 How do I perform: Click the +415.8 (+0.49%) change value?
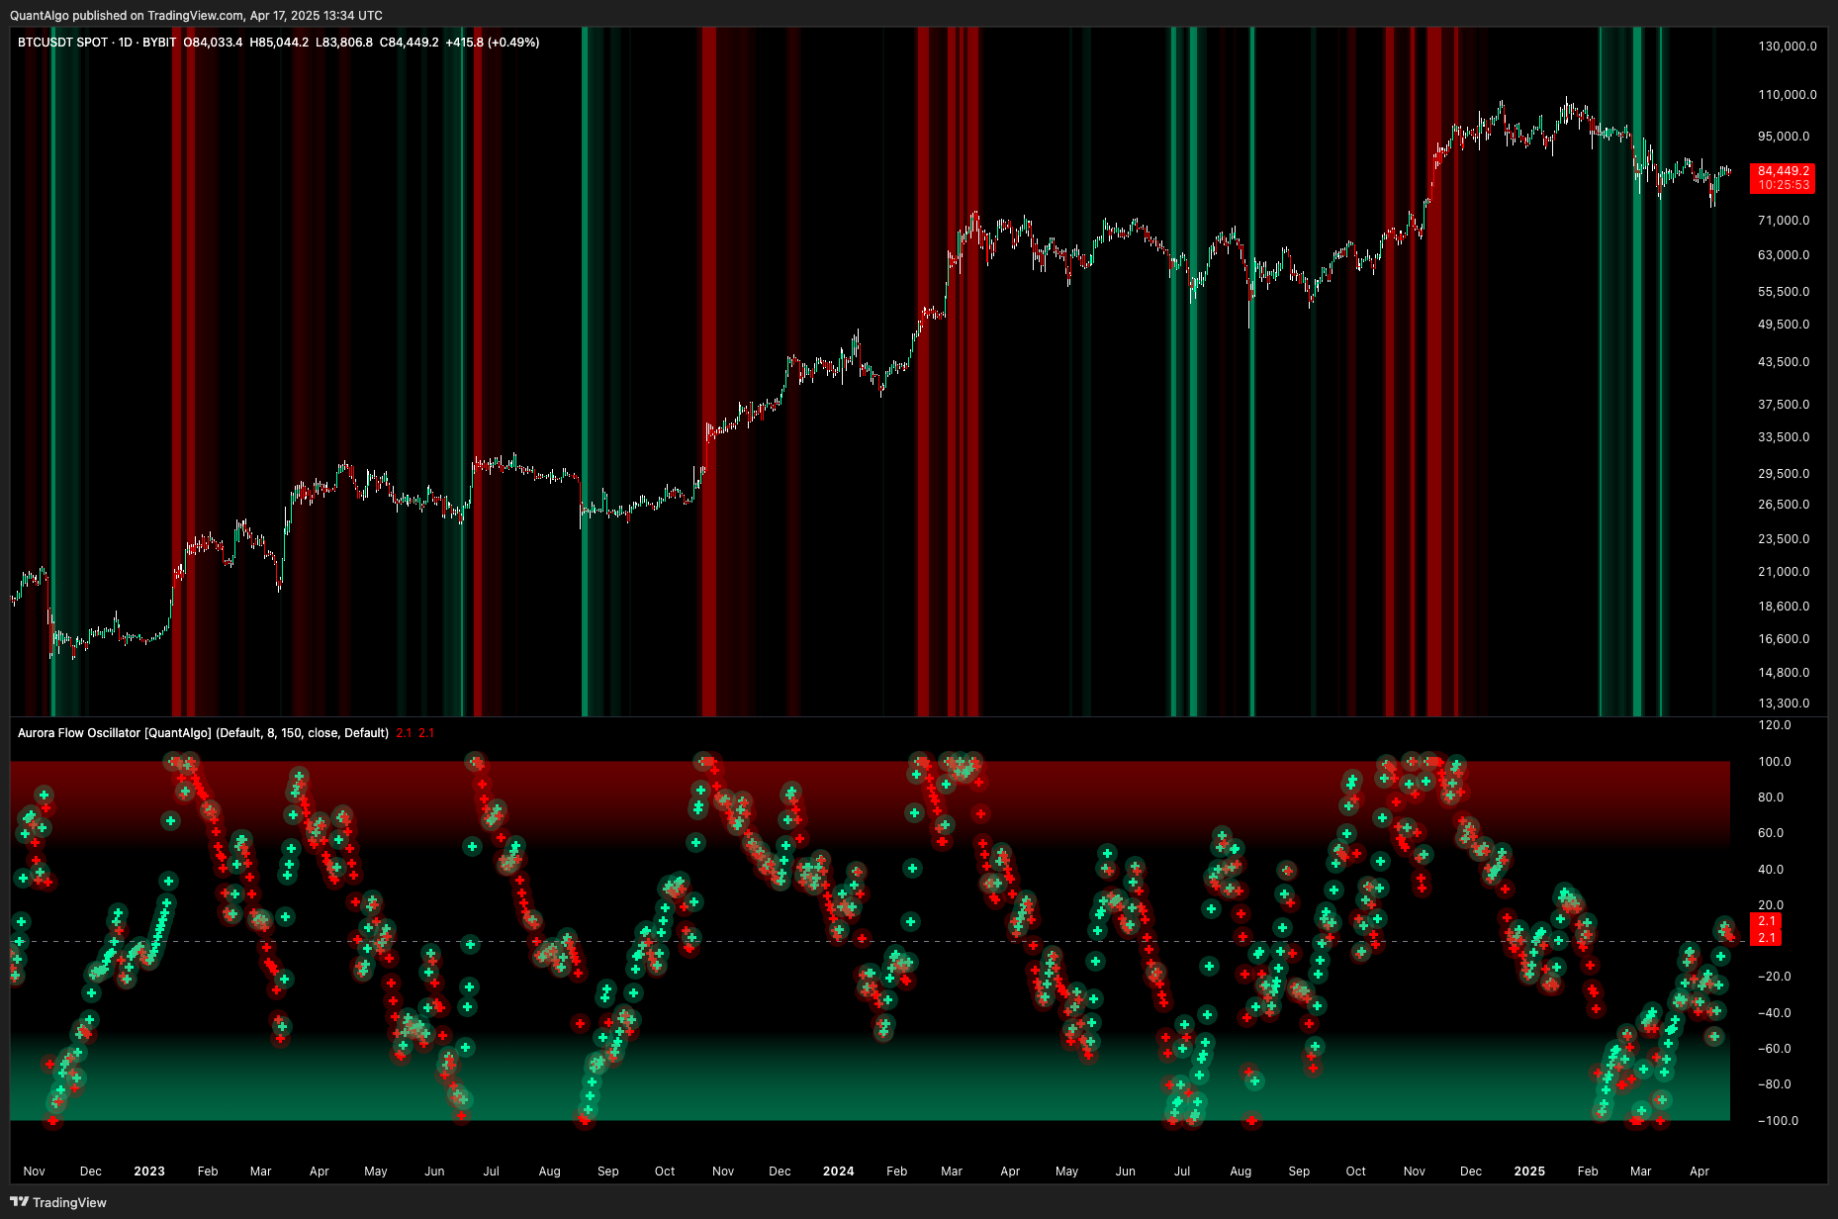493,43
